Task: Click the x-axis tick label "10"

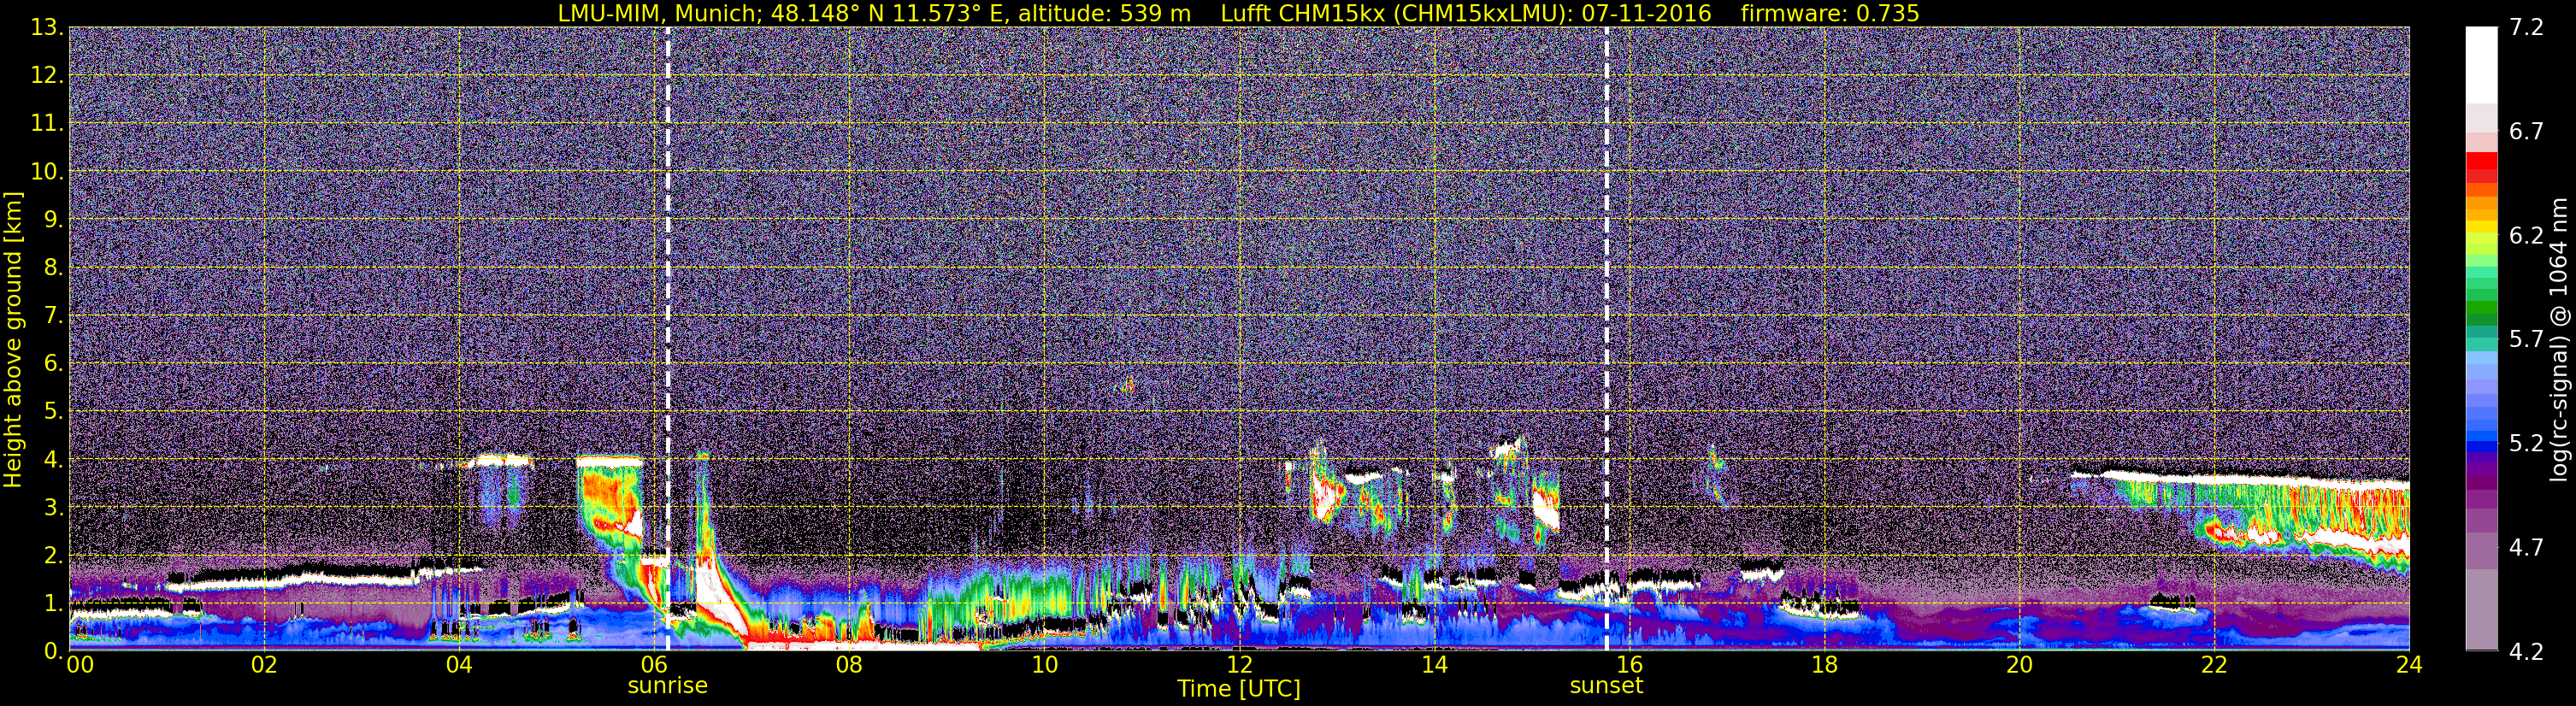Action: click(1044, 665)
